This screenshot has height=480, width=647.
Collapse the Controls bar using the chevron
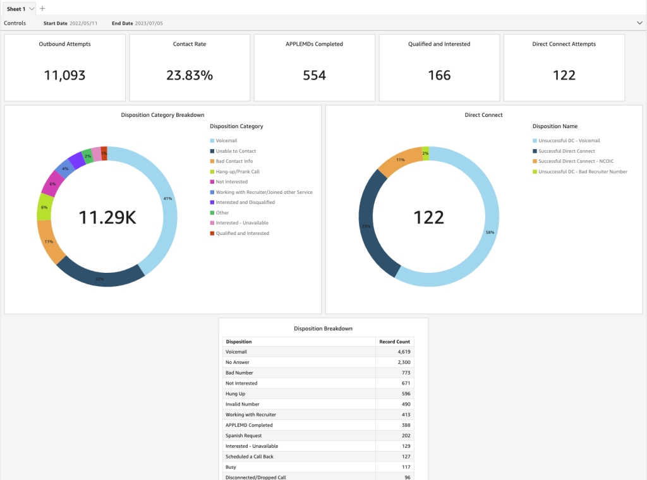[639, 23]
